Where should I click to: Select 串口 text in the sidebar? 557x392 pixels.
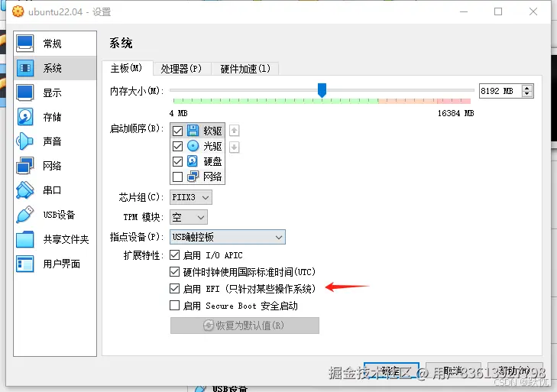point(52,190)
